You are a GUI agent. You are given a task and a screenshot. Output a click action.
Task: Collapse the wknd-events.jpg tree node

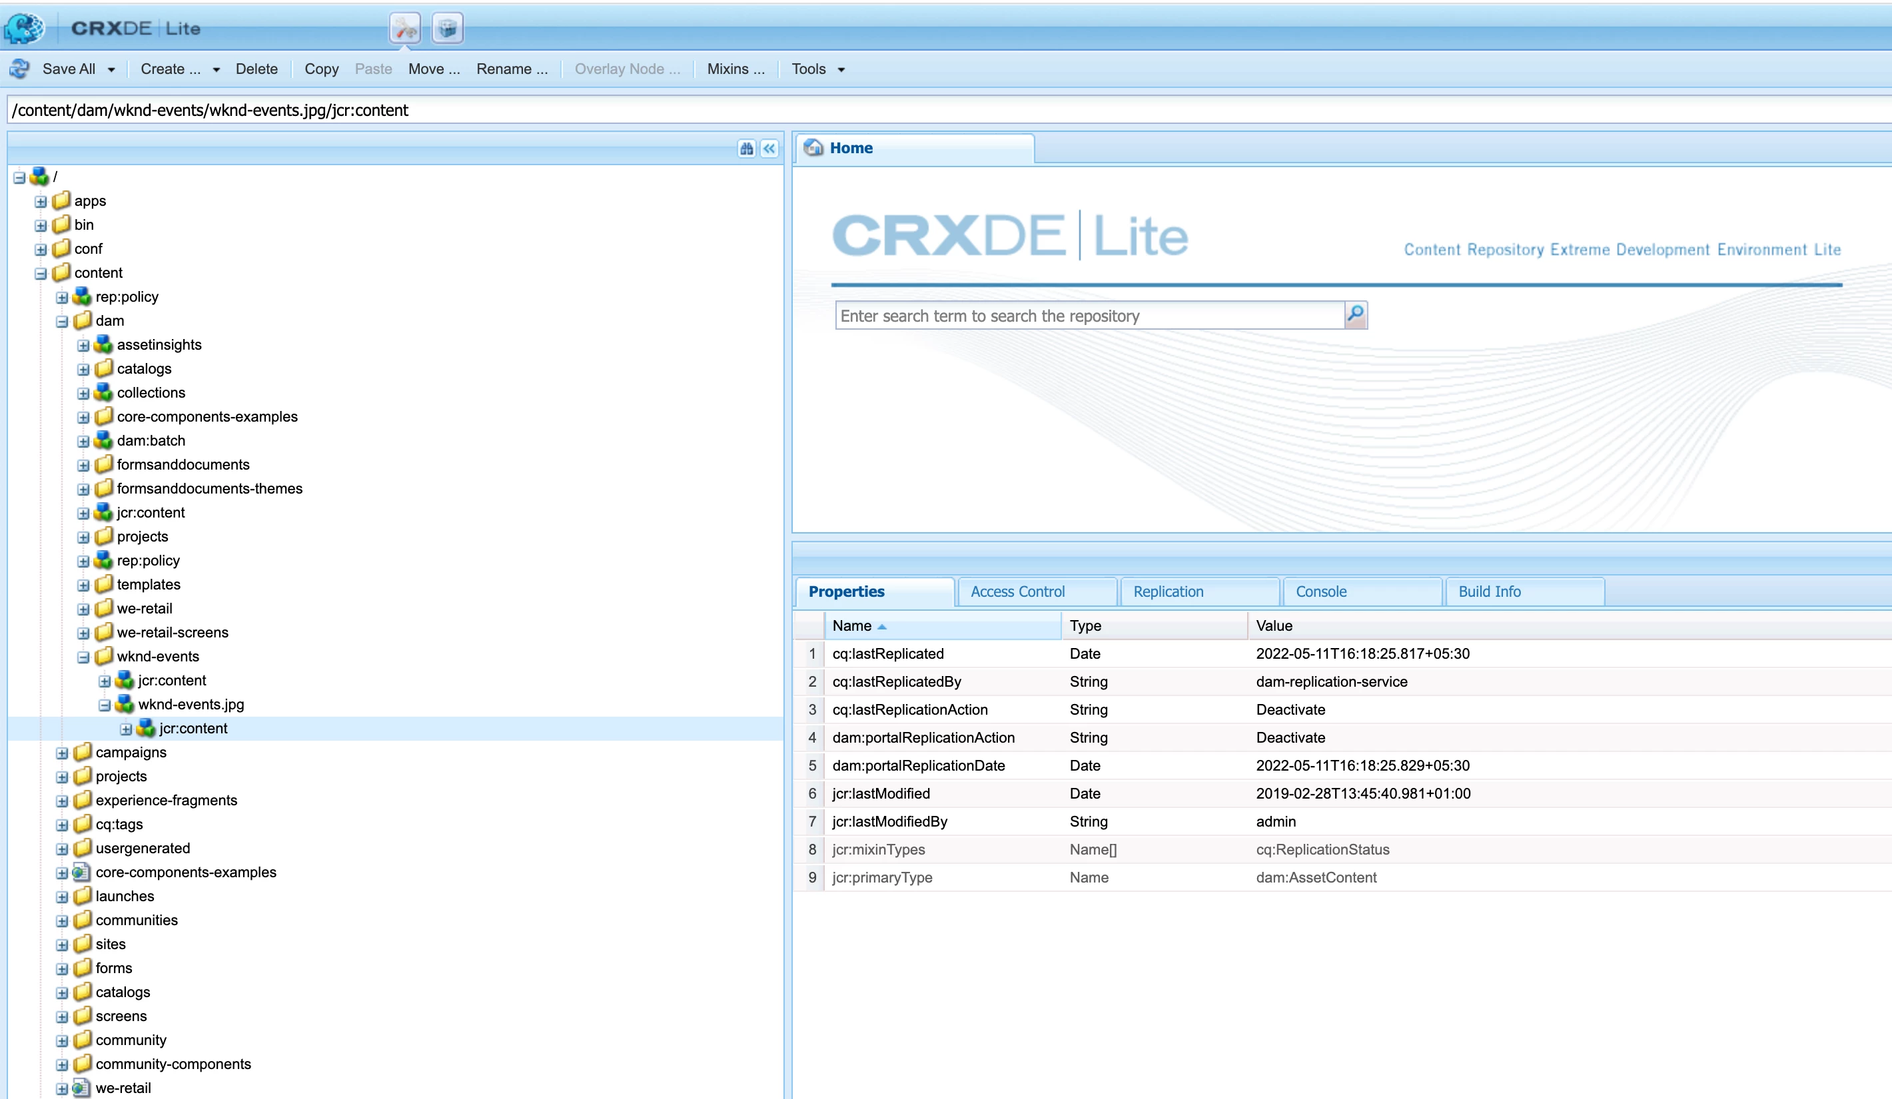click(105, 705)
